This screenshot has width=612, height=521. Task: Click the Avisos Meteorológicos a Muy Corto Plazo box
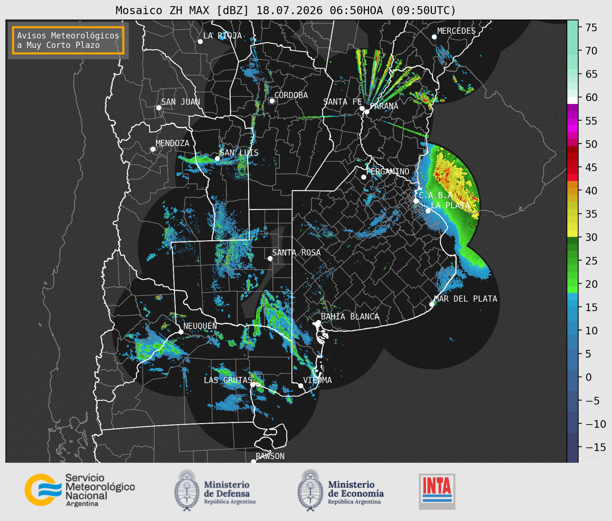click(x=68, y=40)
